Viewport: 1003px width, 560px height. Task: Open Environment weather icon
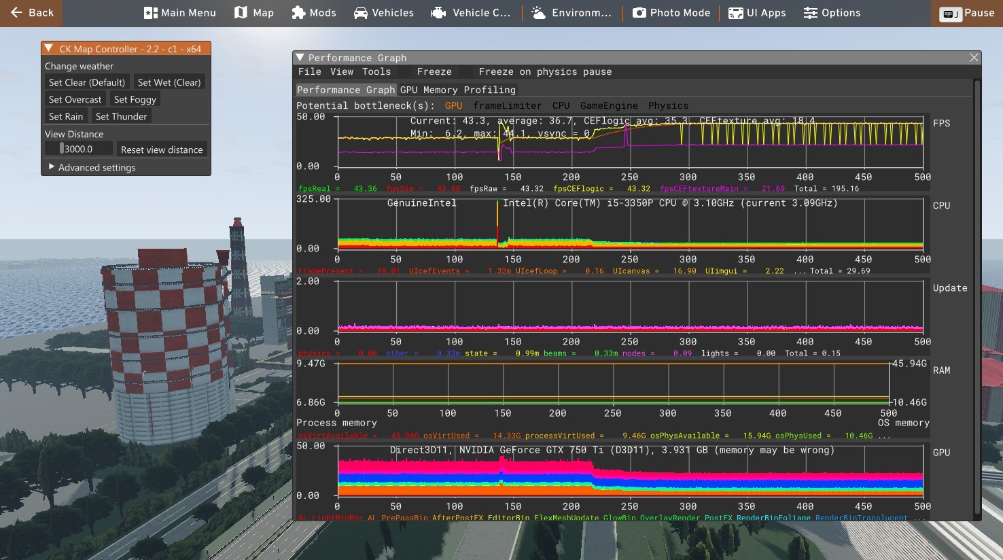pyautogui.click(x=539, y=13)
